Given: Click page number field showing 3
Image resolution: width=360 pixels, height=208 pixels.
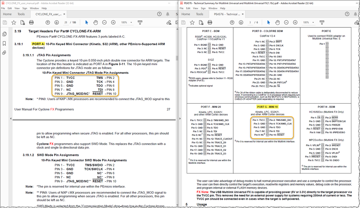Looking at the screenshot, I should point(250,22).
